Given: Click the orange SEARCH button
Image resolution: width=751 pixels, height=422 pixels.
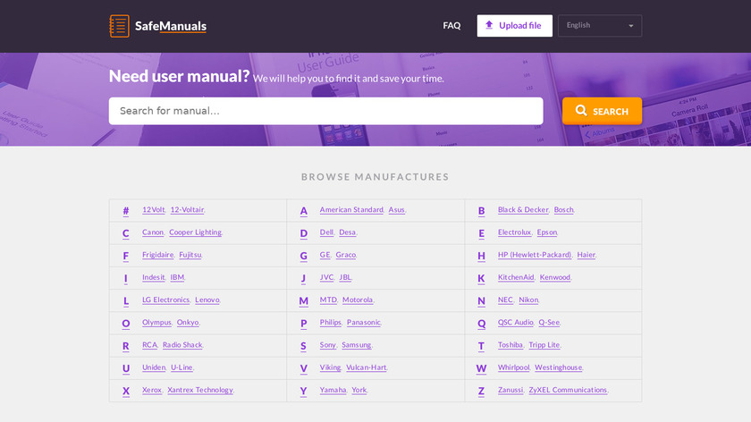Looking at the screenshot, I should tap(602, 111).
